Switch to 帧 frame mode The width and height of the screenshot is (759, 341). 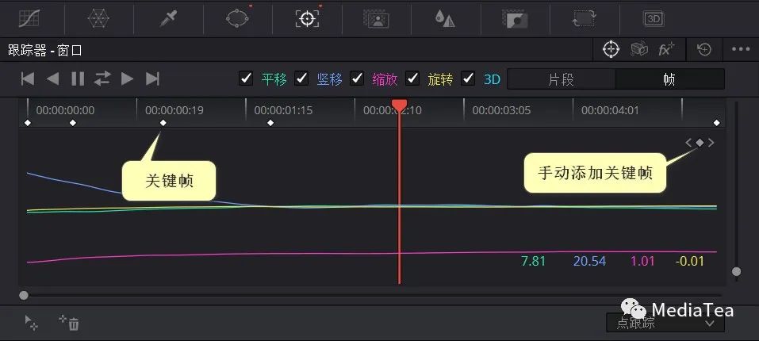(x=670, y=79)
